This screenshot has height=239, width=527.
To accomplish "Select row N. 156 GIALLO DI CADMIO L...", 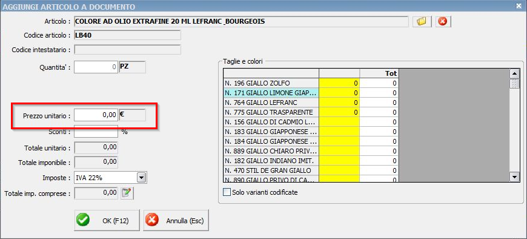I will pos(271,122).
